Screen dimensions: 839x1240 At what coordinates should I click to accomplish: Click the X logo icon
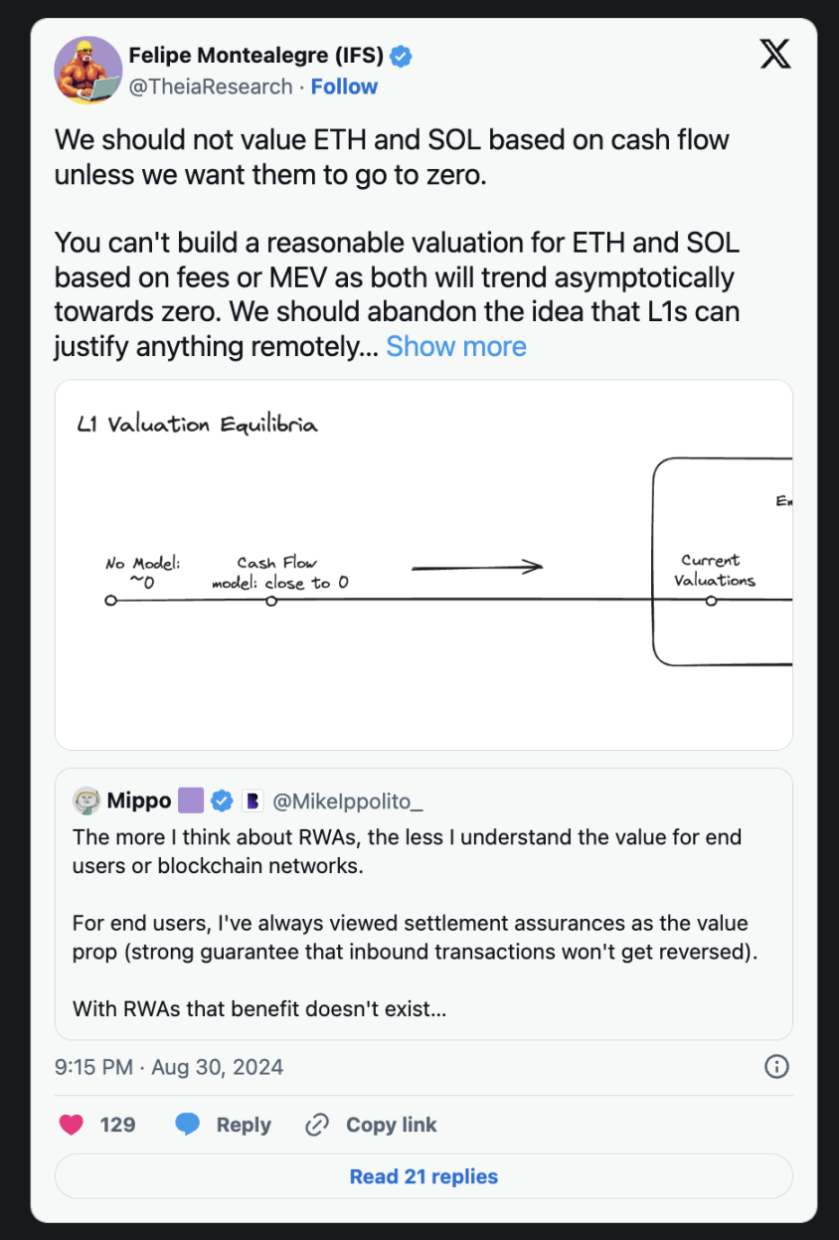pos(775,55)
